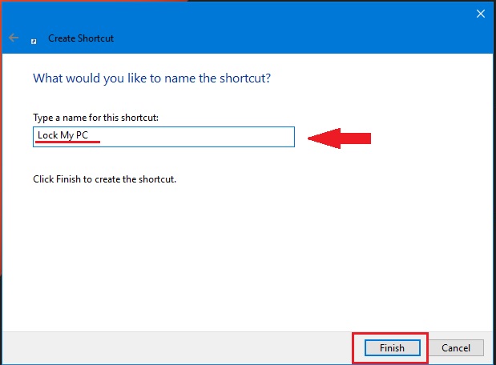Click the gray footer area left of Finish
The height and width of the screenshot is (365, 496).
(176, 348)
